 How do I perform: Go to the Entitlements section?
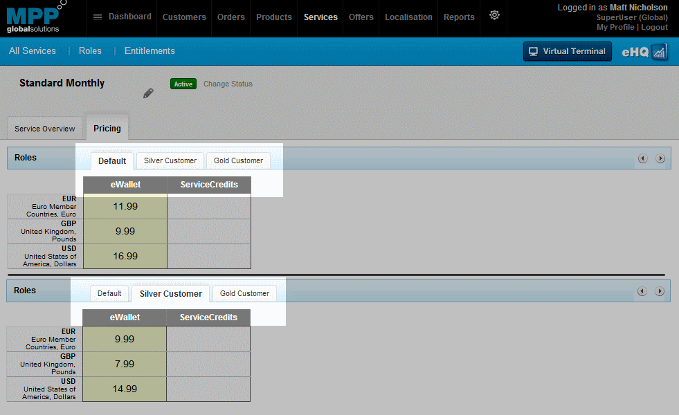150,50
